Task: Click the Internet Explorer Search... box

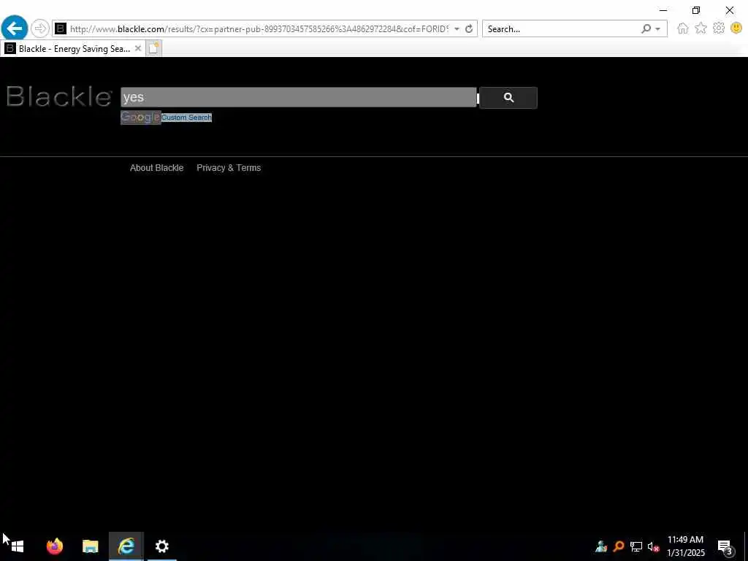Action: 562,29
